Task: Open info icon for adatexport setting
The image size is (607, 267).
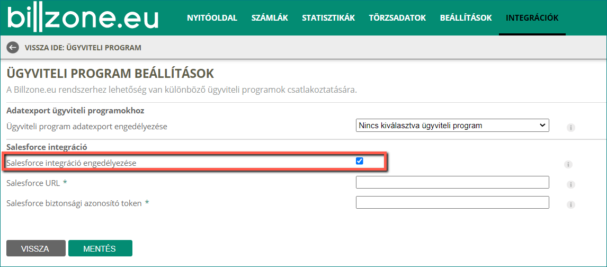Action: pos(570,128)
